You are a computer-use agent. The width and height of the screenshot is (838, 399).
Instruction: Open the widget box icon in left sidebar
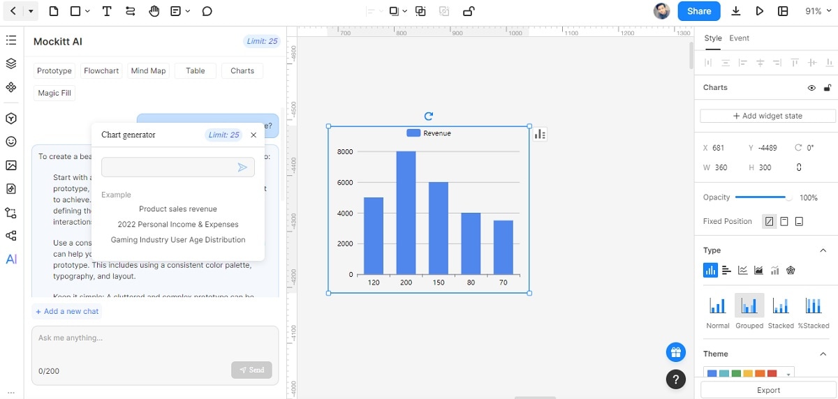coord(10,119)
